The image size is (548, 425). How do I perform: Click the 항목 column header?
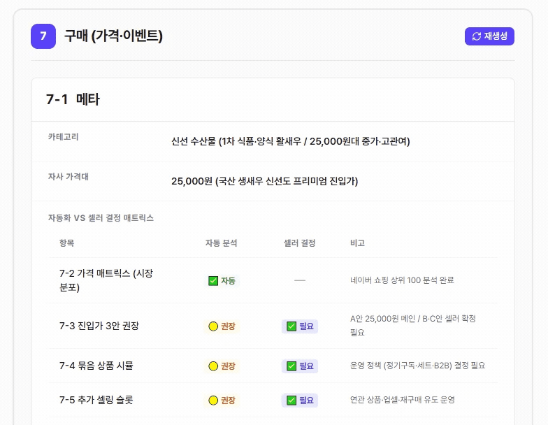click(67, 243)
